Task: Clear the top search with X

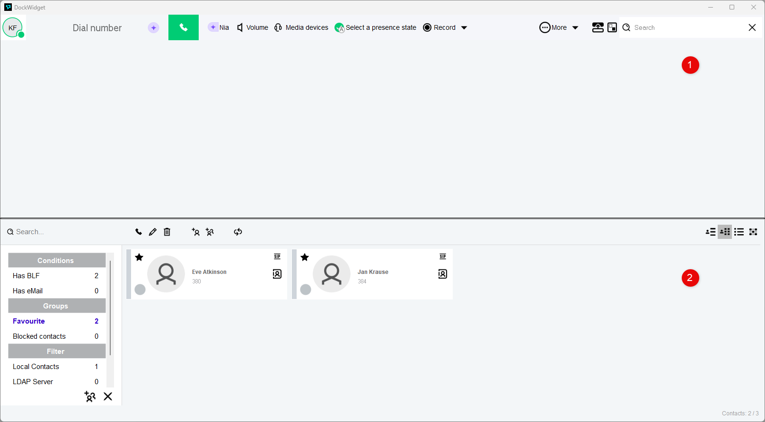Action: point(752,27)
